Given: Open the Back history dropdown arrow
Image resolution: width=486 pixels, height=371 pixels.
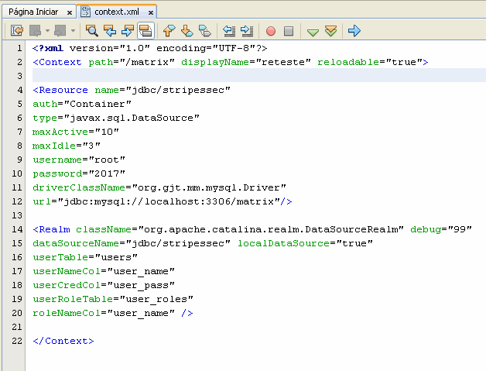Looking at the screenshot, I should click(x=47, y=31).
